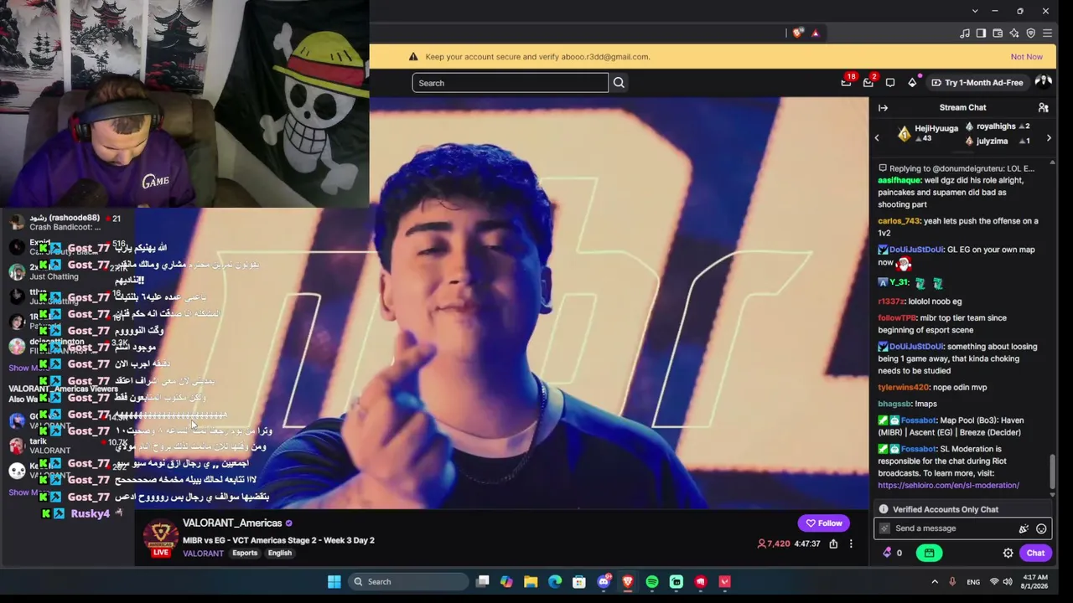
Task: Send message with the Chat button
Action: pos(1035,553)
